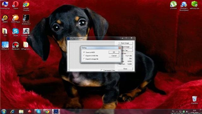Click the Save Tag button behind the dialog

tap(127, 50)
